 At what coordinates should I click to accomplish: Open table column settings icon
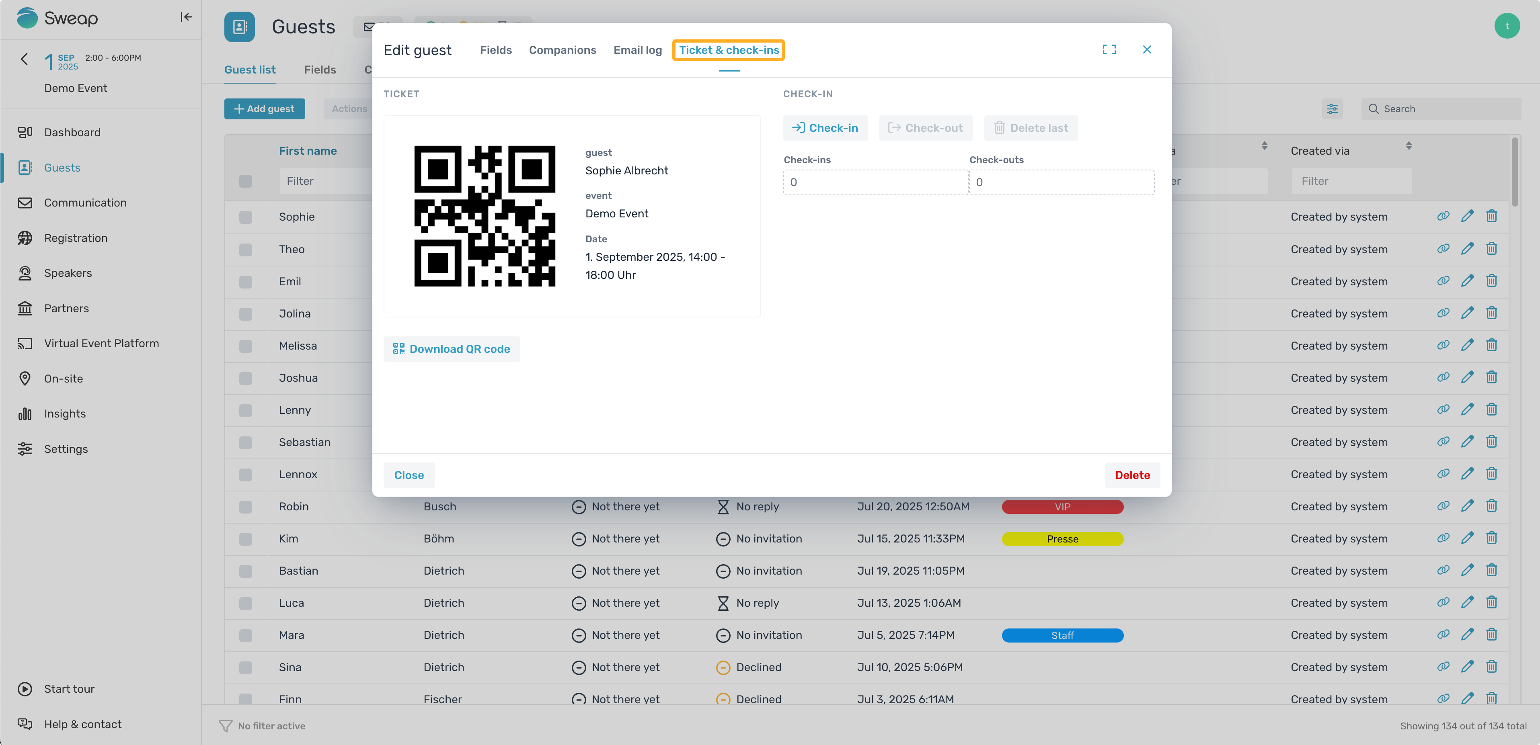pos(1332,109)
